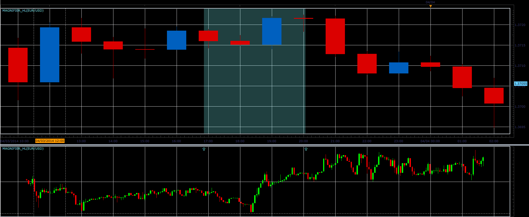Select the large blue candle at 12:00

click(50, 55)
